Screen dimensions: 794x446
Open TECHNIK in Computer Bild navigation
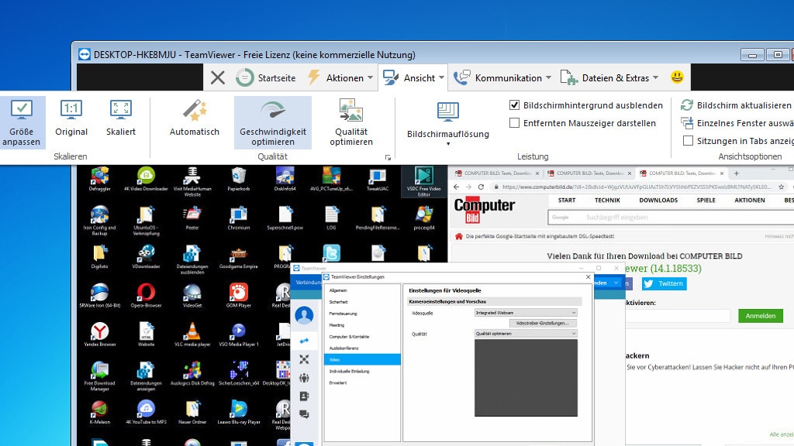click(x=607, y=201)
